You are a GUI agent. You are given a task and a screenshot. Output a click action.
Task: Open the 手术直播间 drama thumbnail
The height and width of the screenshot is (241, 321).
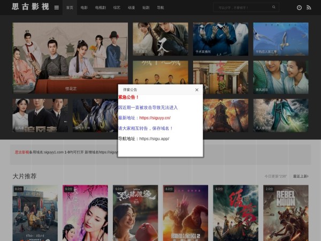pos(220,39)
